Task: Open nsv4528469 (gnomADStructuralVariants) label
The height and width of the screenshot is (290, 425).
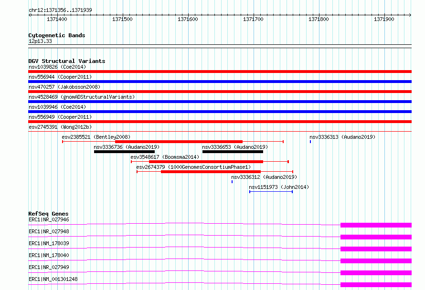Action: click(x=82, y=97)
